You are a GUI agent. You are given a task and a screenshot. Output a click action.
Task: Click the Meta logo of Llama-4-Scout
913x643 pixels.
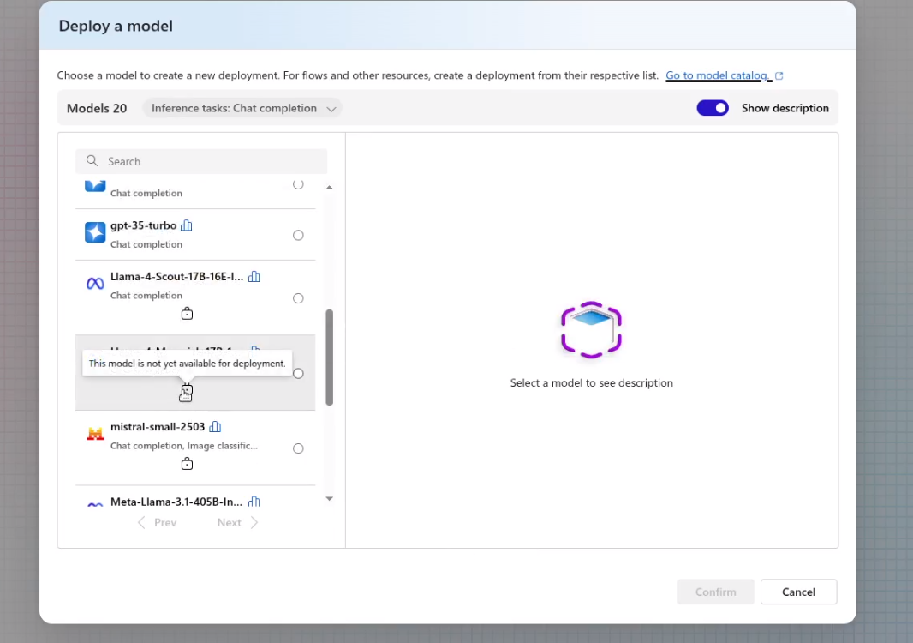click(95, 284)
